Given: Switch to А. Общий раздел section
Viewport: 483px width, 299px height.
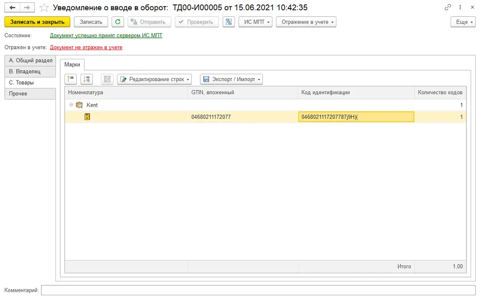Looking at the screenshot, I should click(x=30, y=60).
